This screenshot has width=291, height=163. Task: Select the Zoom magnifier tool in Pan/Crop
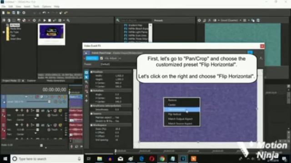(86, 82)
